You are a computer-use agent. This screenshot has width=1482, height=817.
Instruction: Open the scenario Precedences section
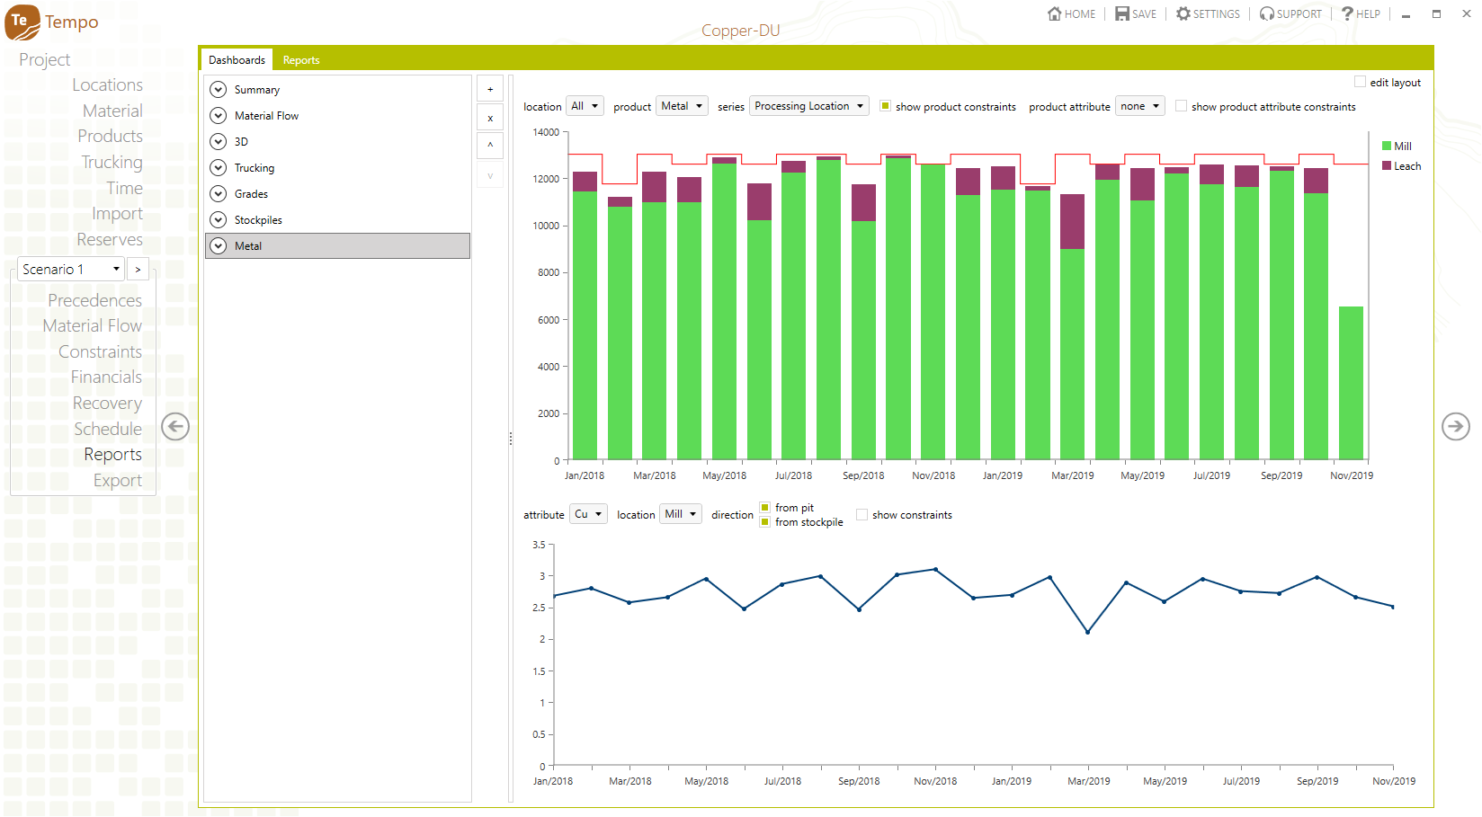pyautogui.click(x=94, y=300)
